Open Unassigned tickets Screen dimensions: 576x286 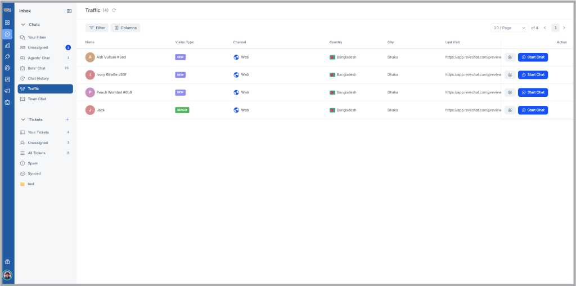(45, 142)
